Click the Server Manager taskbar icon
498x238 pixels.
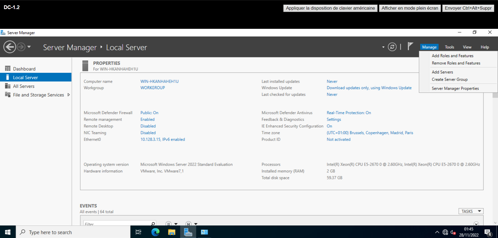[188, 232]
